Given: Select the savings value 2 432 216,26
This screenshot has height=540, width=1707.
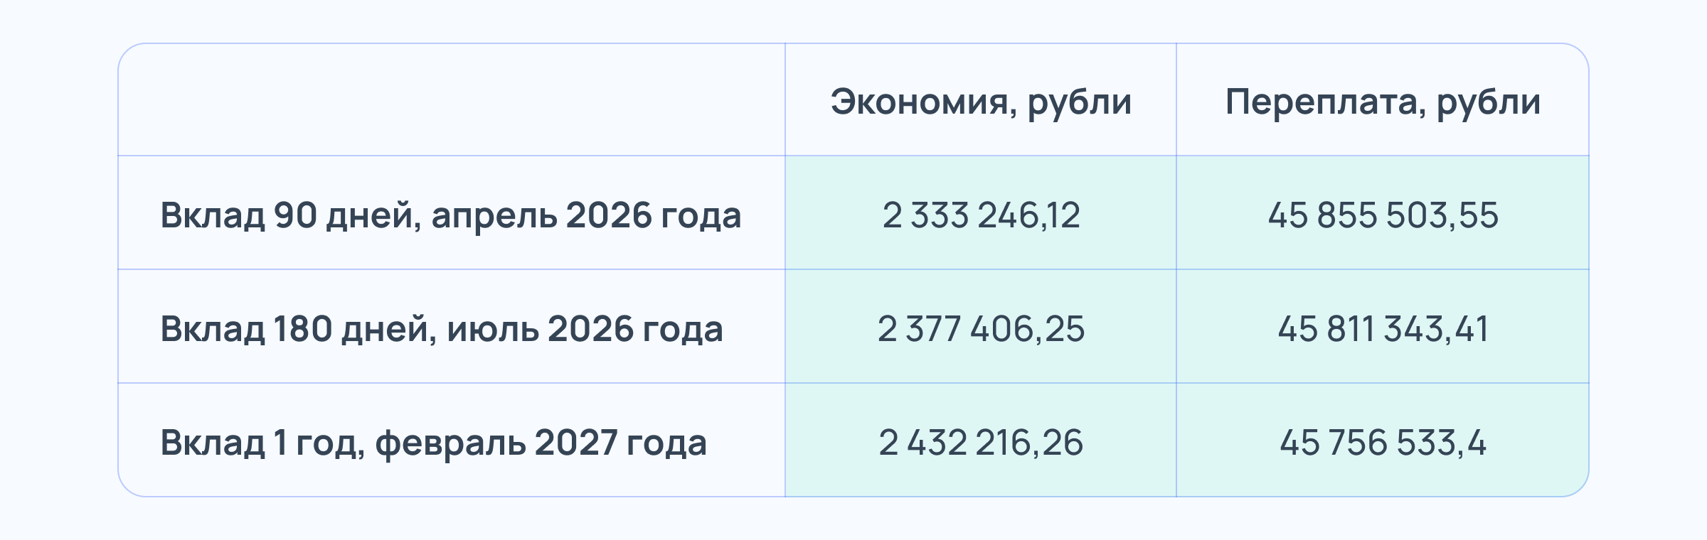Looking at the screenshot, I should pos(981,442).
